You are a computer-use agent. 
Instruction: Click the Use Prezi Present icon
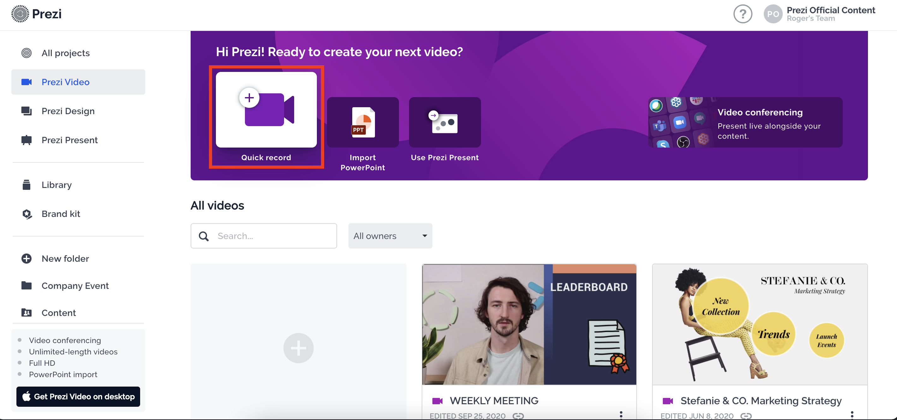(x=445, y=122)
